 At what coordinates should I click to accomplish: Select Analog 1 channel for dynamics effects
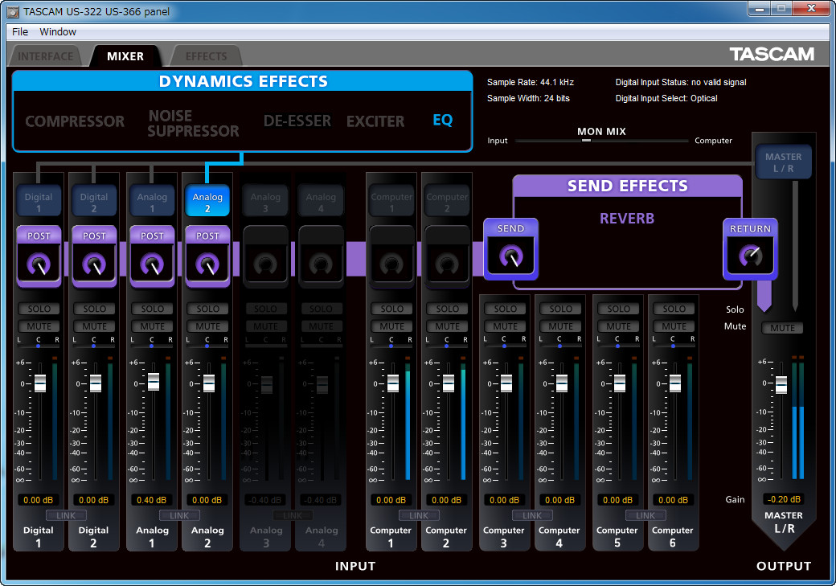[152, 201]
